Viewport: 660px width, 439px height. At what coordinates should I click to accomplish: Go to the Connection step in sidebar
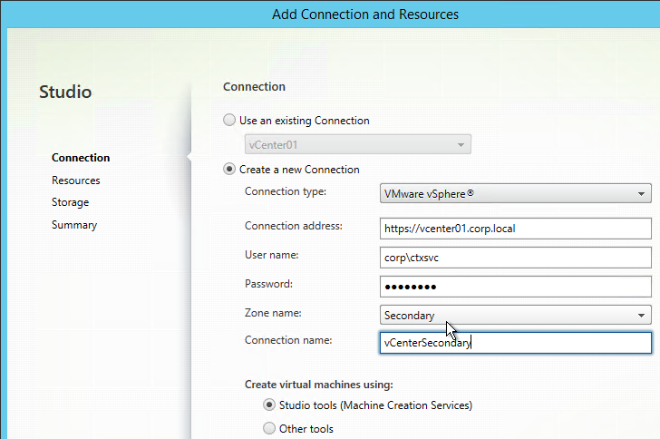point(81,158)
